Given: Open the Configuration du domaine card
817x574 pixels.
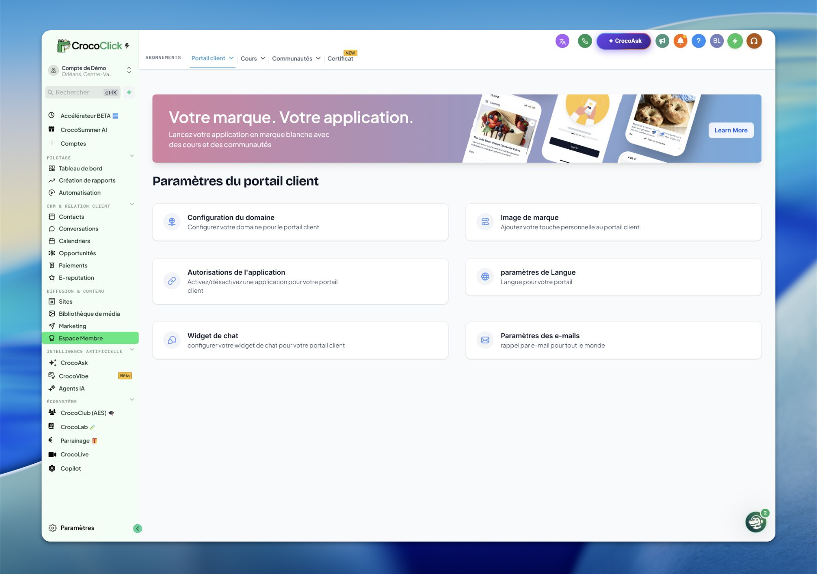Looking at the screenshot, I should (x=300, y=222).
